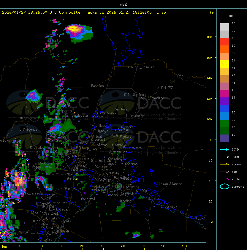Image resolution: width=247 pixels, height=250 pixels.
Task: Click the 'TUNUYAN' place label
Action: point(63,231)
